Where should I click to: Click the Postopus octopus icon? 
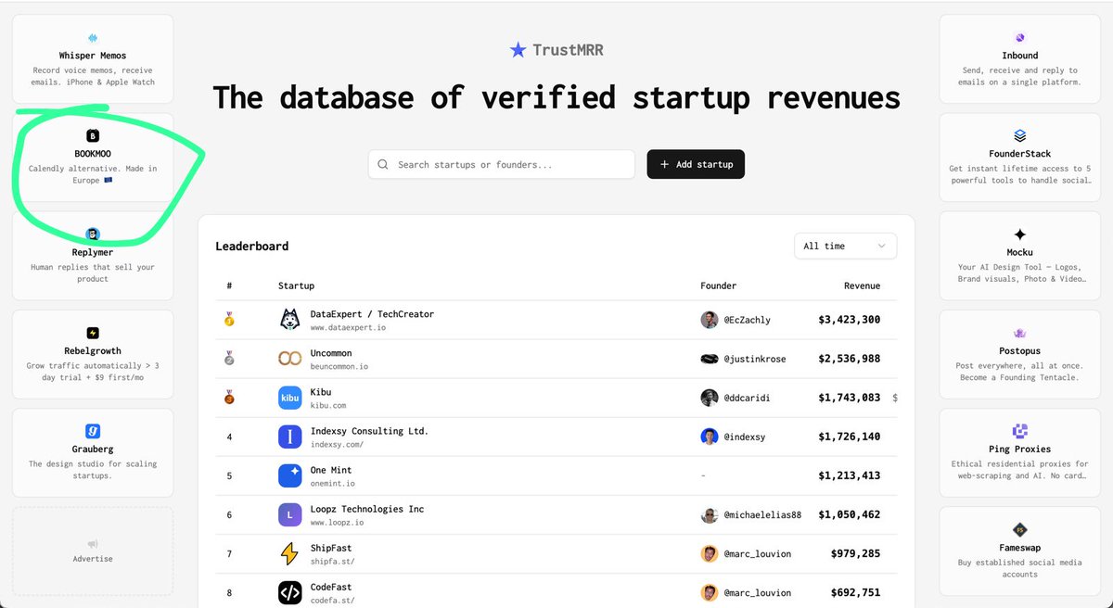[1020, 334]
